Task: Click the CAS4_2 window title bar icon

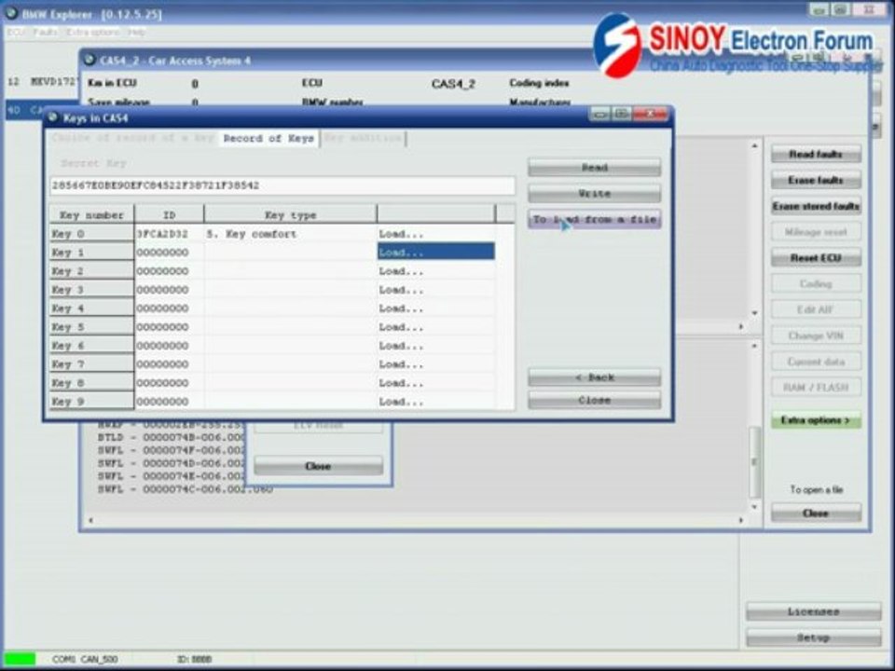Action: (x=89, y=60)
